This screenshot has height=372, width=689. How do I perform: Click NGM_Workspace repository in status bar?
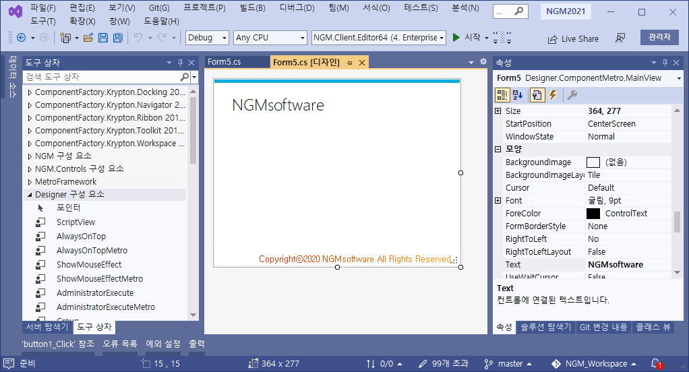click(594, 364)
